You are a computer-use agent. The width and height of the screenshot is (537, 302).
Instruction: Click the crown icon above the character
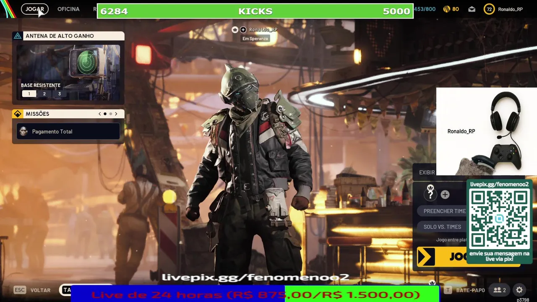point(235,30)
